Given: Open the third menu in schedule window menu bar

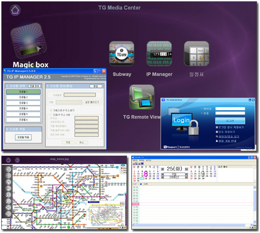Looking at the screenshot, I should (x=149, y=160).
